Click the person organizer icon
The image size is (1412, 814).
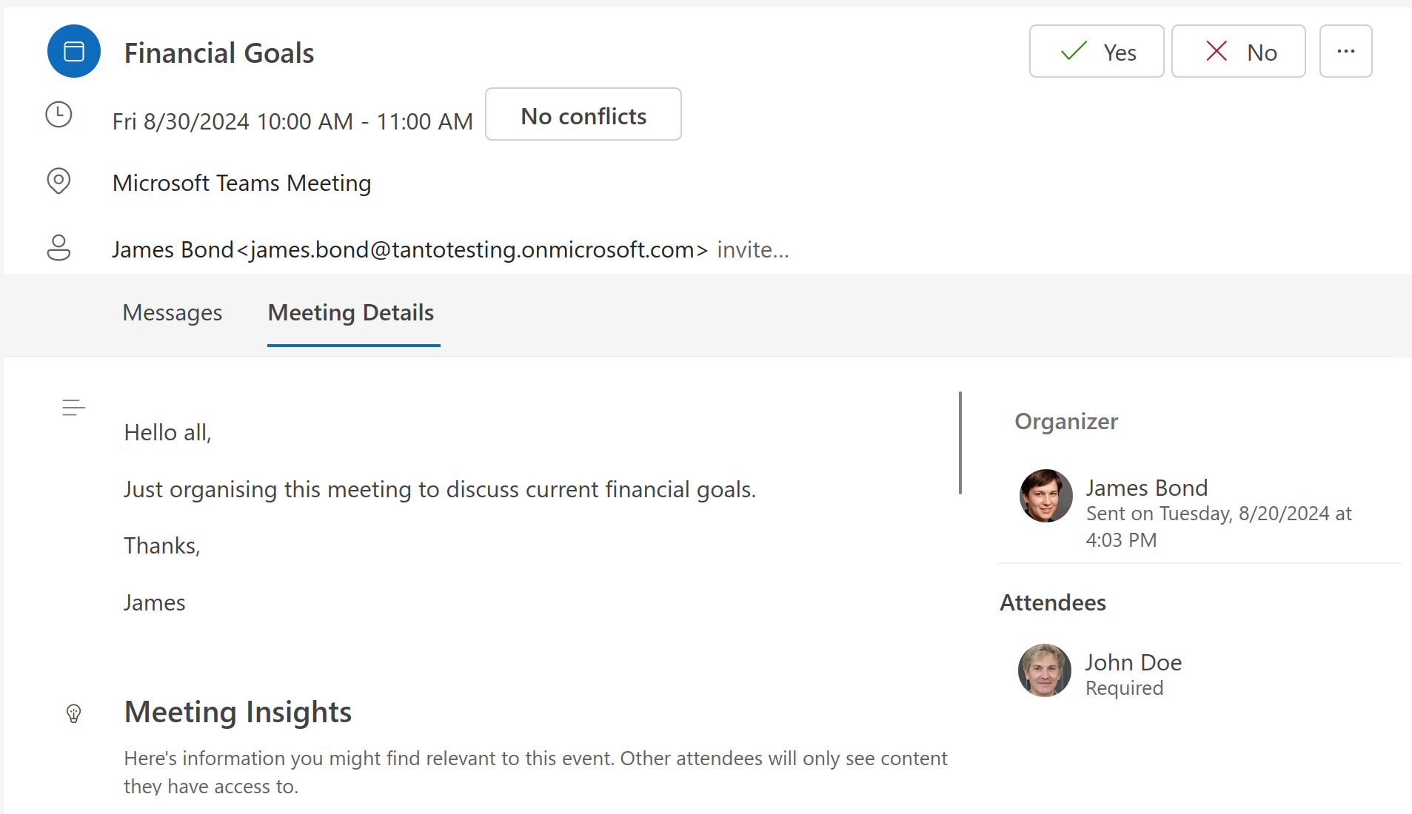pyautogui.click(x=58, y=248)
